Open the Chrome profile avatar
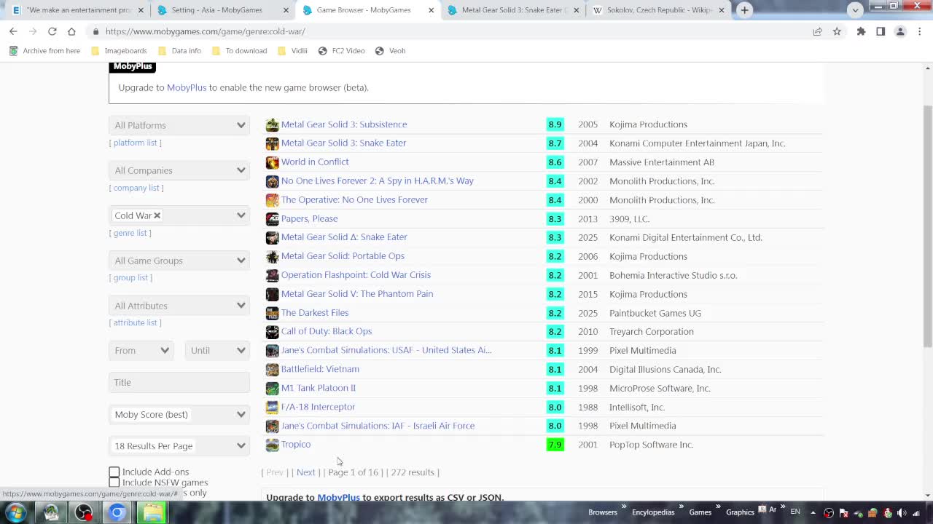 900,31
